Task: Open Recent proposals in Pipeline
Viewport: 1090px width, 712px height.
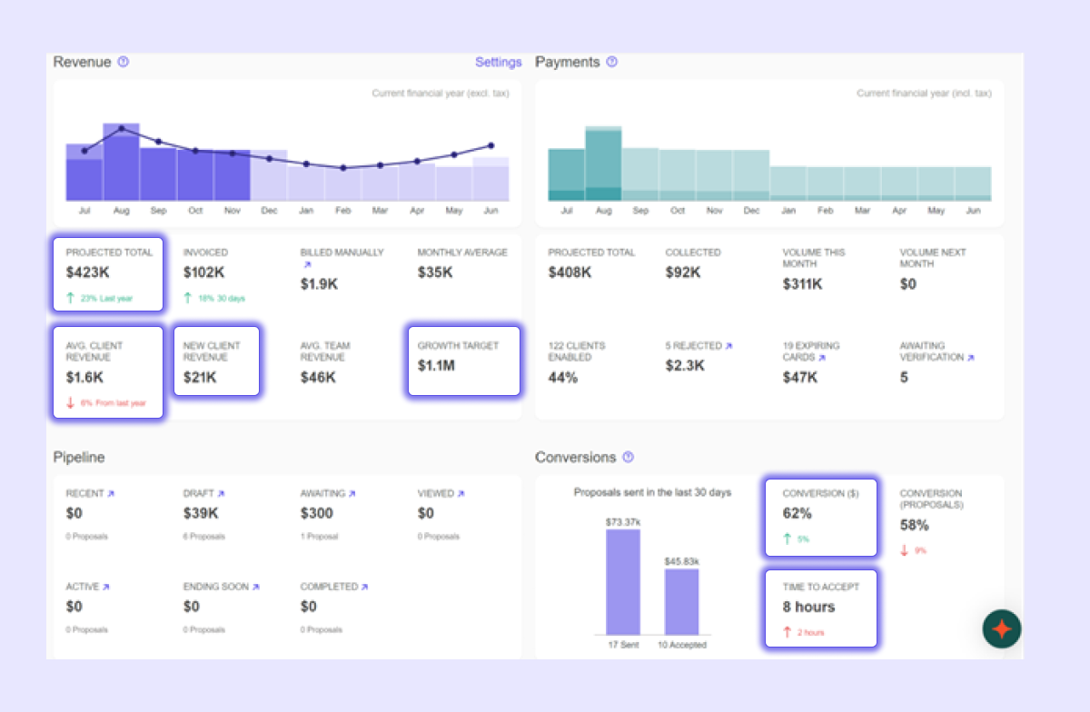Action: (111, 494)
